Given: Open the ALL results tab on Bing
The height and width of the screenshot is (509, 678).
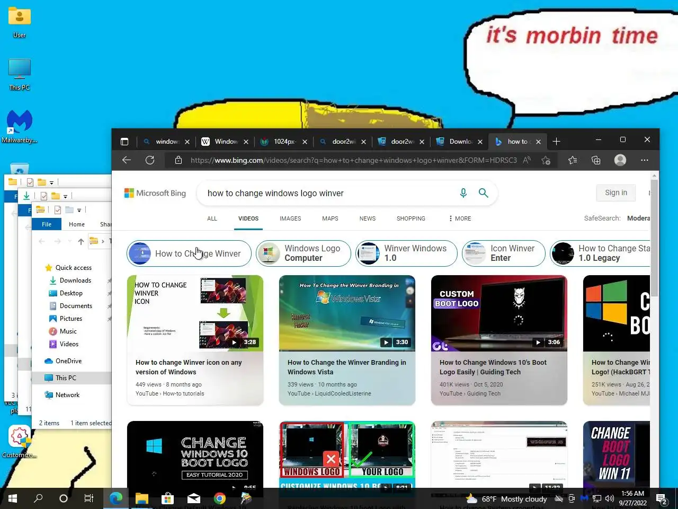Looking at the screenshot, I should pyautogui.click(x=212, y=218).
